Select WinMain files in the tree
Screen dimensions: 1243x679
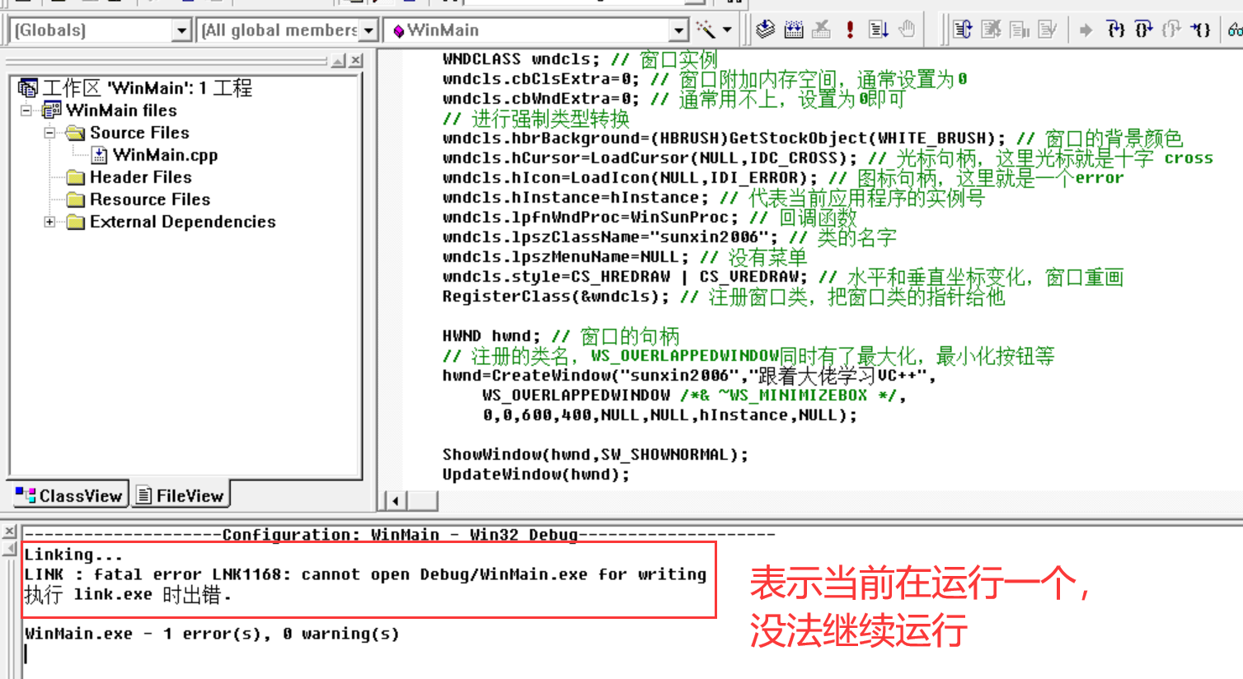tap(121, 110)
